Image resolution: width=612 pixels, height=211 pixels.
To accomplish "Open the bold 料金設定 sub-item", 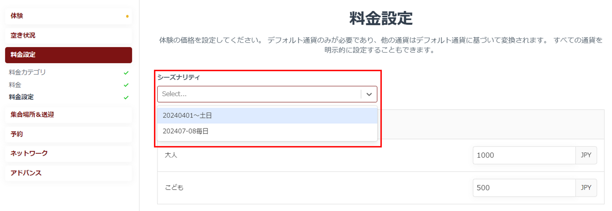I will [x=21, y=97].
